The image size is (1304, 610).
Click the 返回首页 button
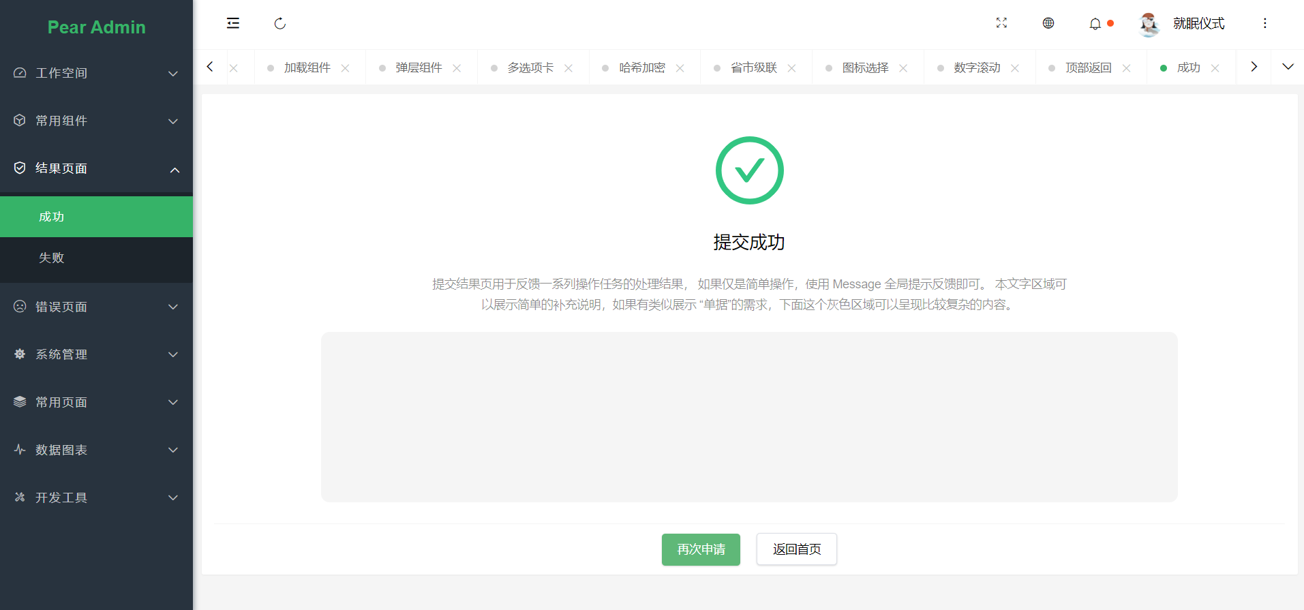click(x=797, y=549)
